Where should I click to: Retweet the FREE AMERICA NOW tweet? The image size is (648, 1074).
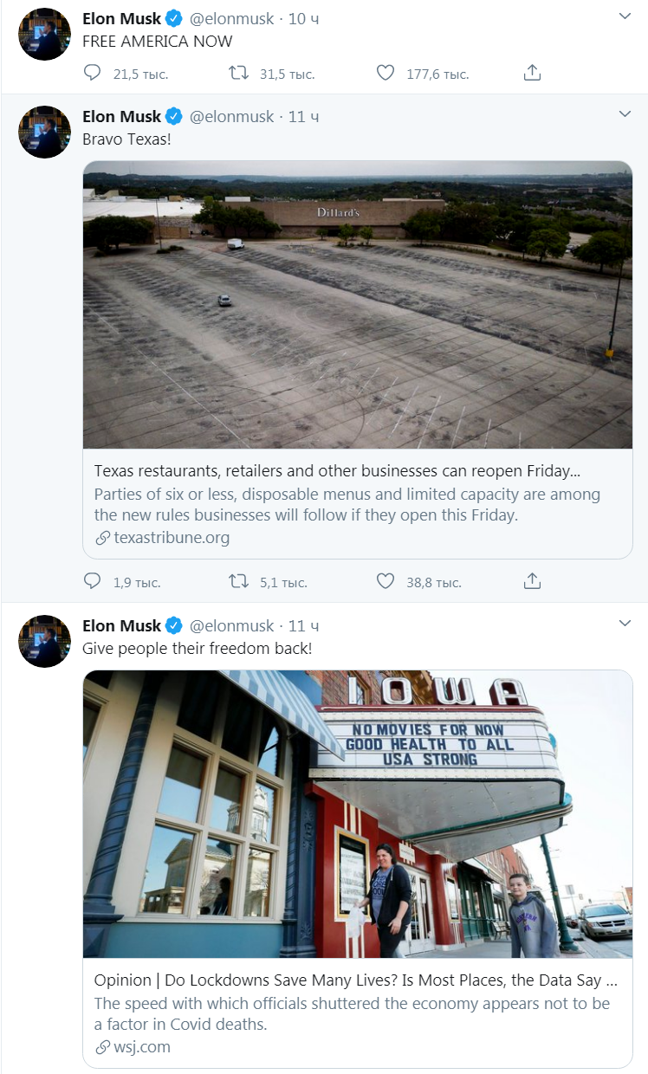point(238,74)
